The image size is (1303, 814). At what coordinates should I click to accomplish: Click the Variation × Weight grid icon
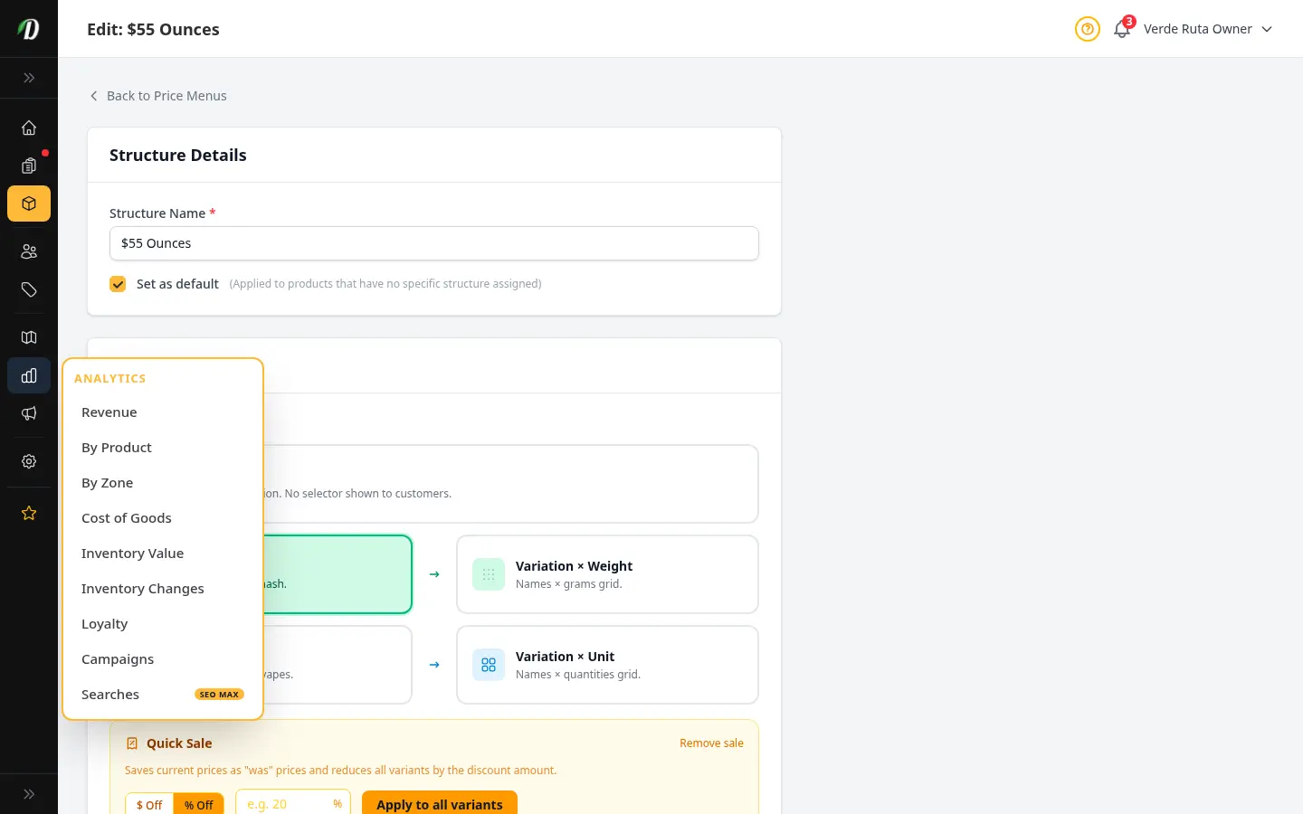click(x=489, y=574)
